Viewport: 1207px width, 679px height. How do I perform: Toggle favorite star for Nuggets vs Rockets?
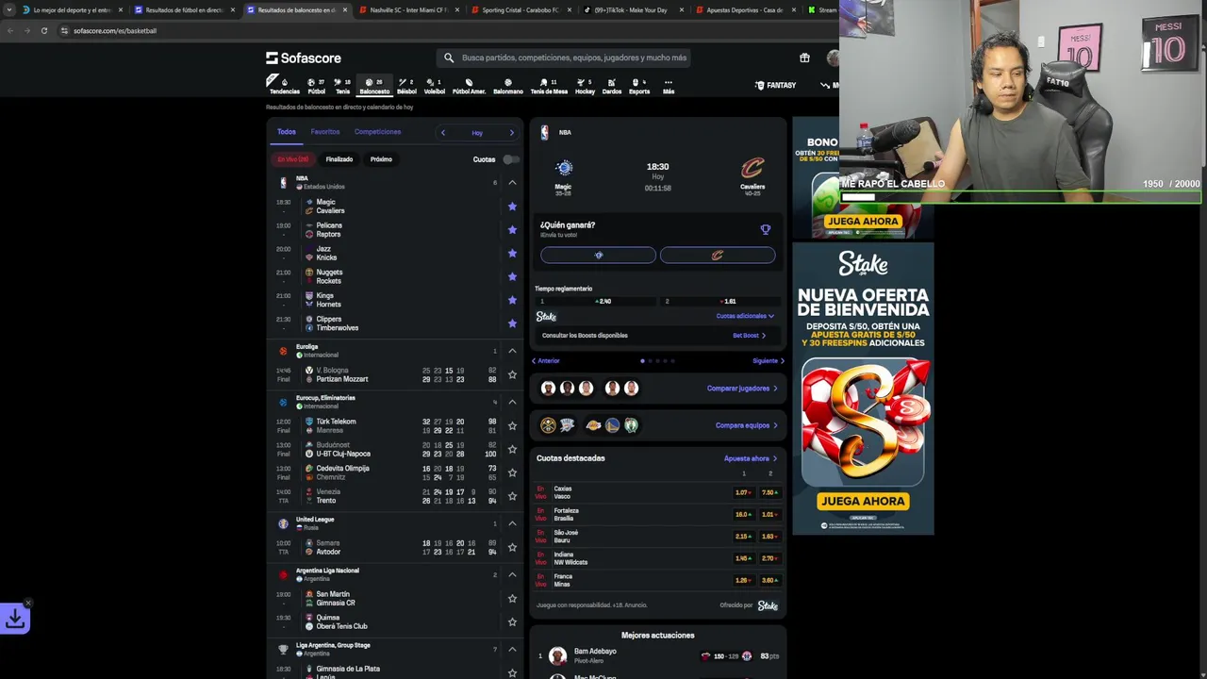point(512,277)
